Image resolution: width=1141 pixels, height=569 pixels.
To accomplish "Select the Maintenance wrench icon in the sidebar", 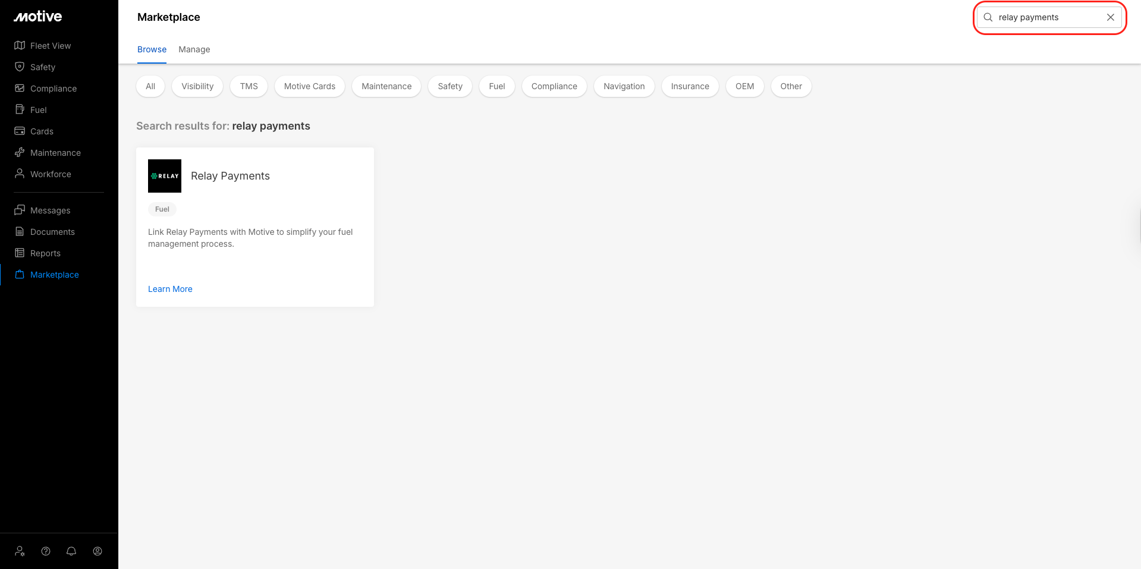I will [x=20, y=153].
